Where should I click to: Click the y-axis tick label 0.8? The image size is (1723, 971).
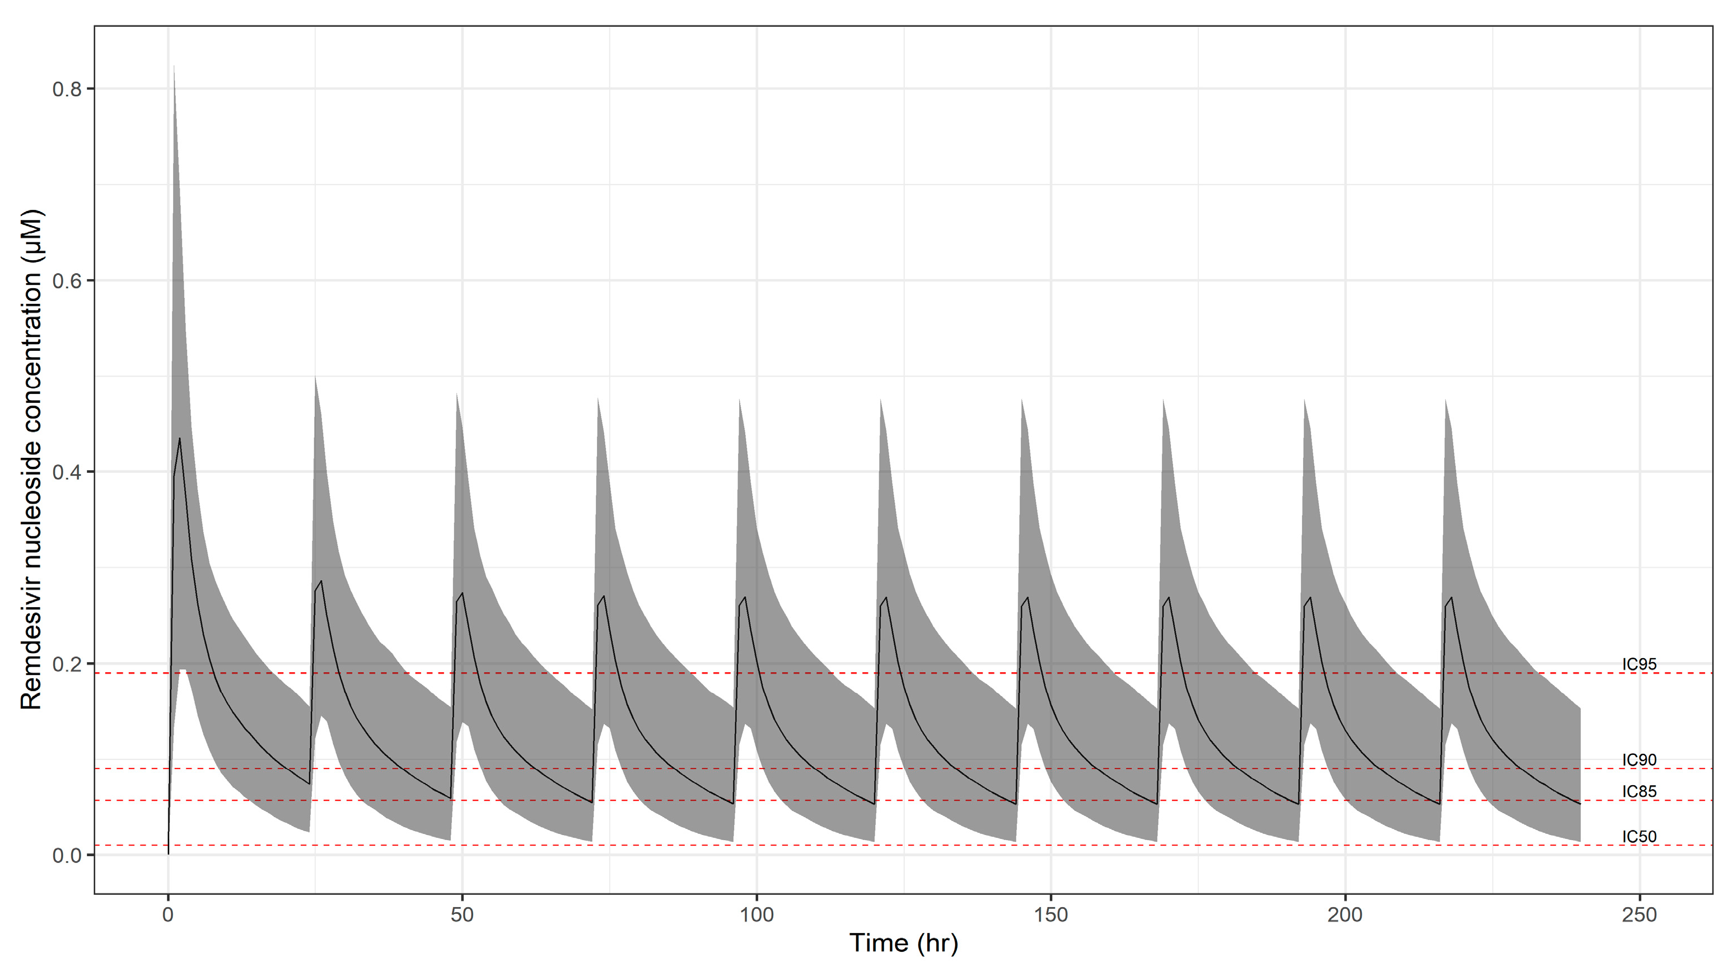pos(67,89)
